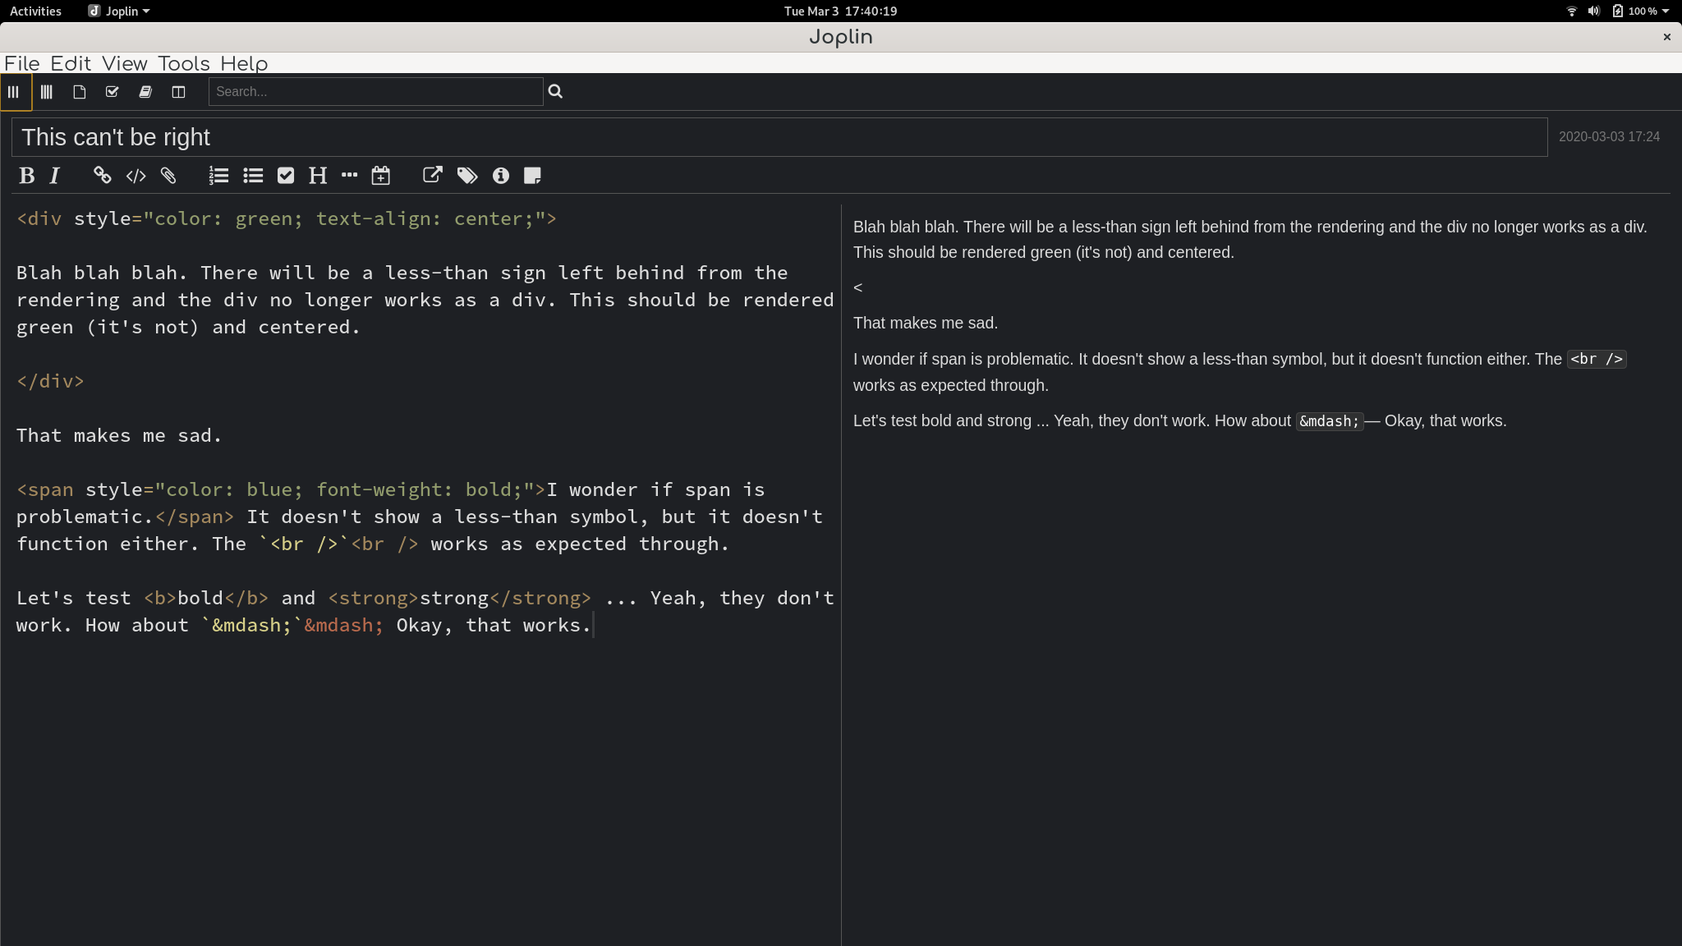Click the note date 2020-03-03 17:24
The width and height of the screenshot is (1682, 946).
tap(1609, 137)
